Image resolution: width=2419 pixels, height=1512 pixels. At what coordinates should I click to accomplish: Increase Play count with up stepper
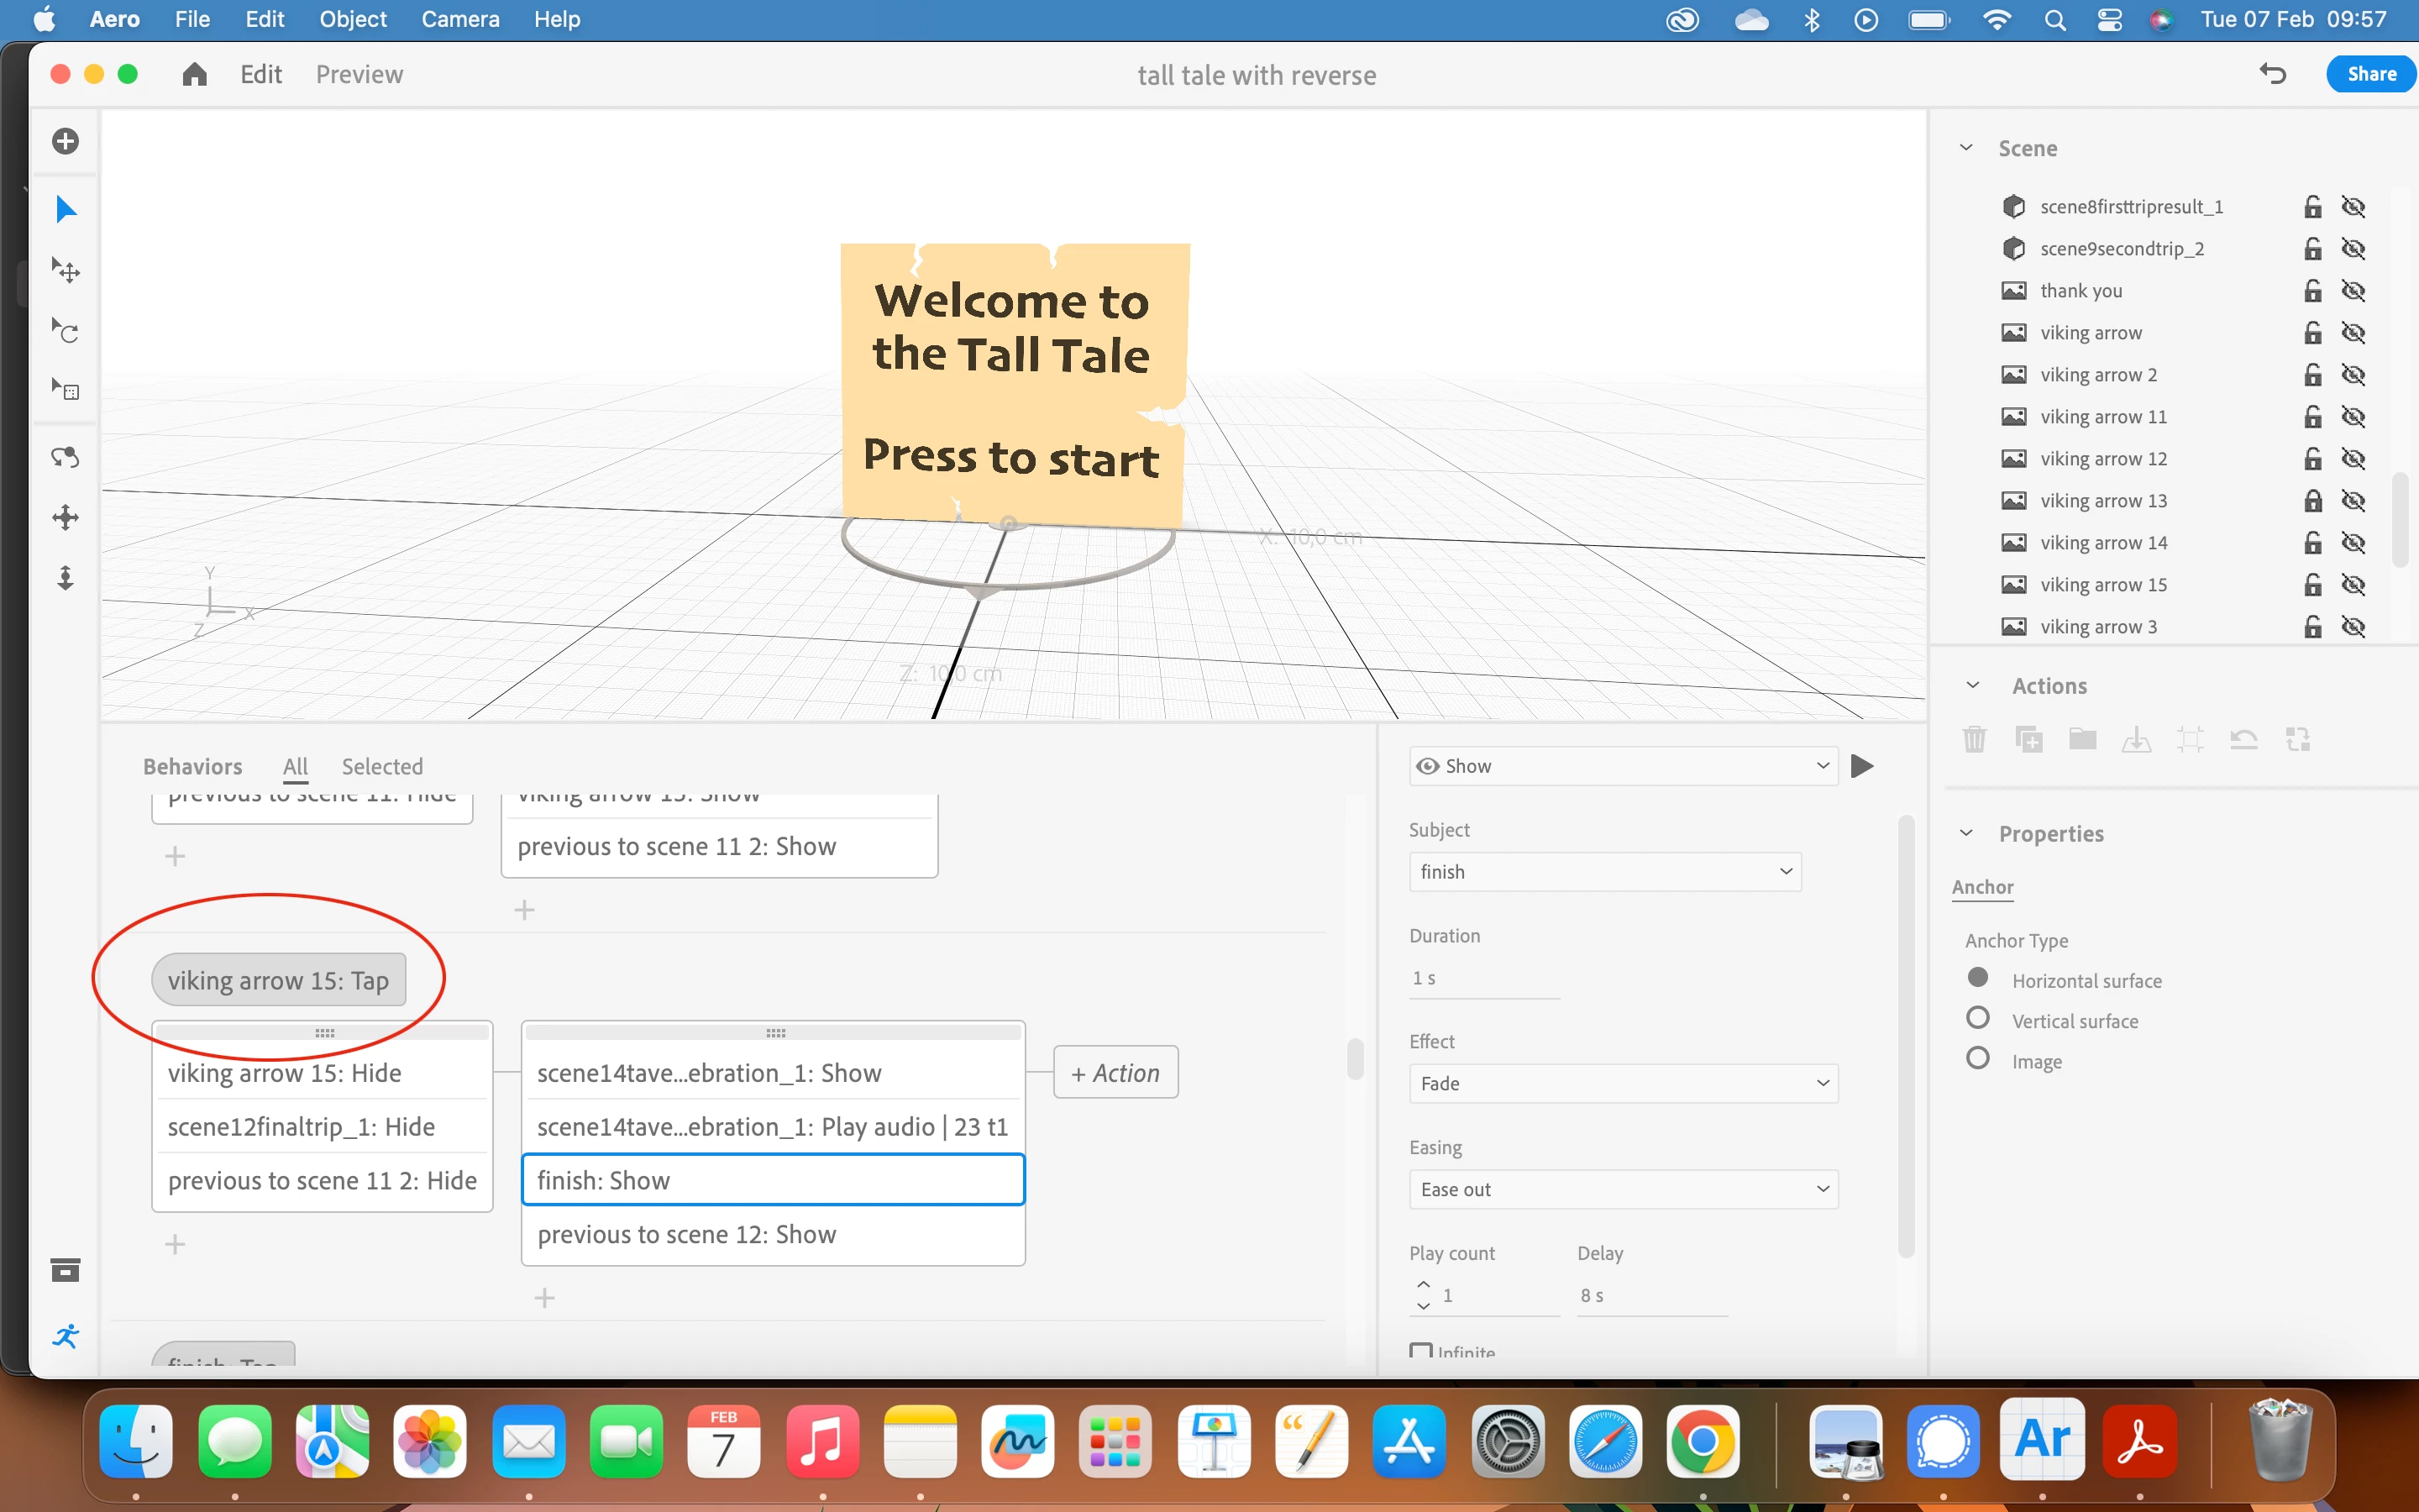tap(1424, 1284)
